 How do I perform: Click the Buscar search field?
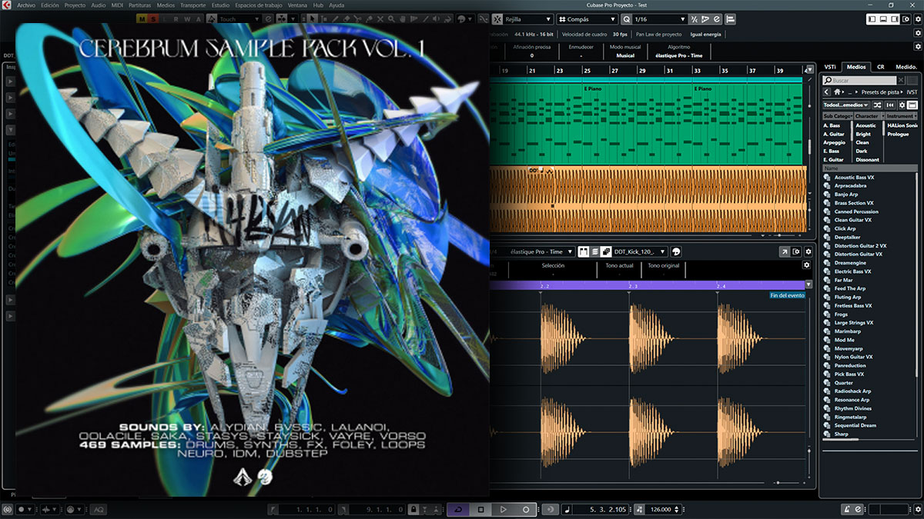pos(859,80)
